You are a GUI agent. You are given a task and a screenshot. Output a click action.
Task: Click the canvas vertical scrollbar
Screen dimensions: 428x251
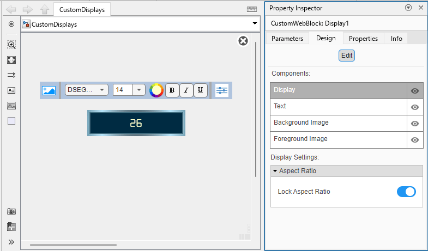[256, 109]
